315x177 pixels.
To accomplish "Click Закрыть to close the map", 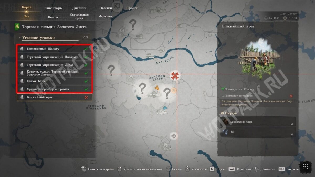I will coord(292,169).
